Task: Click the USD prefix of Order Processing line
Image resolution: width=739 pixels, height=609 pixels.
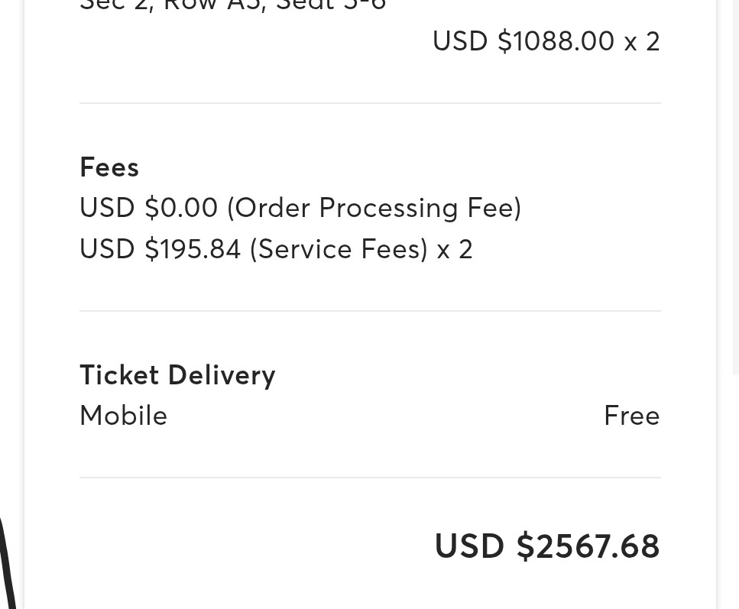Action: coord(107,207)
